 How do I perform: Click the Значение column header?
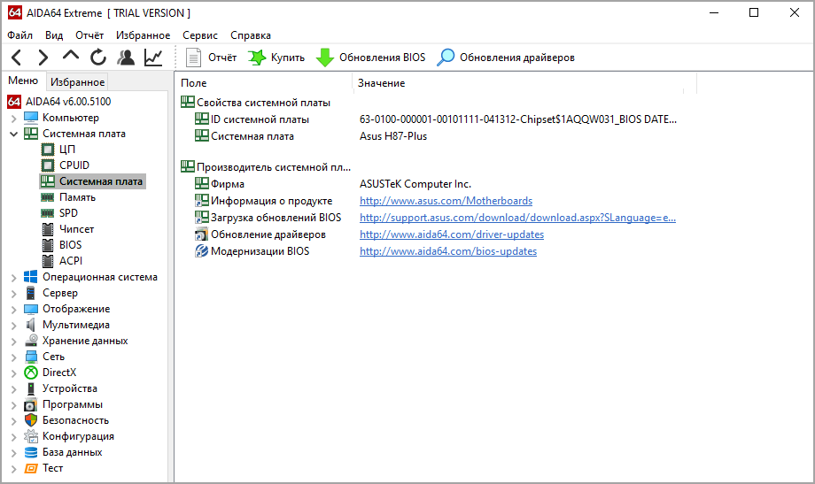point(524,83)
